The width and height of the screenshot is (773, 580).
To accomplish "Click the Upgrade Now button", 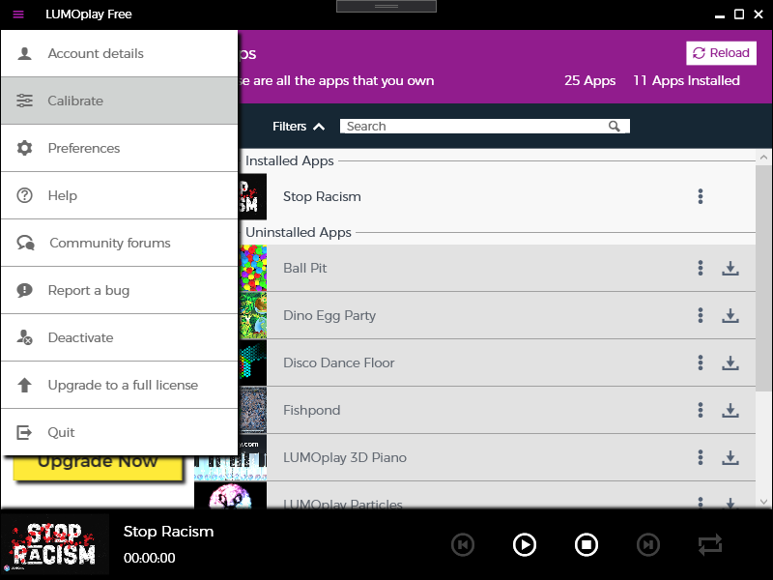I will click(x=98, y=467).
